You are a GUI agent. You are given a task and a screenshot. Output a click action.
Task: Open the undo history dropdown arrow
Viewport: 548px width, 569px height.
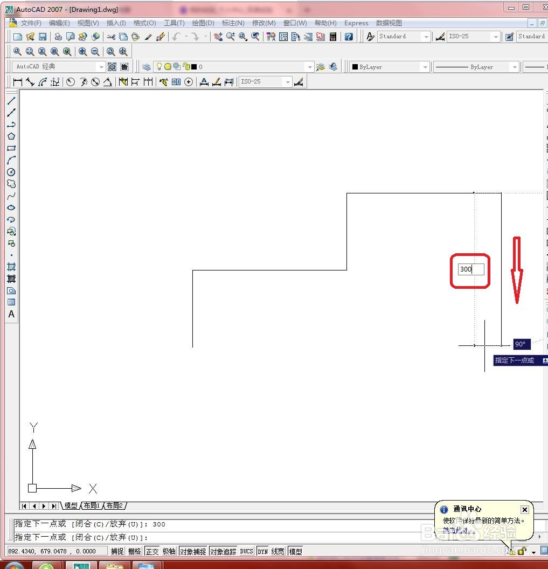186,36
